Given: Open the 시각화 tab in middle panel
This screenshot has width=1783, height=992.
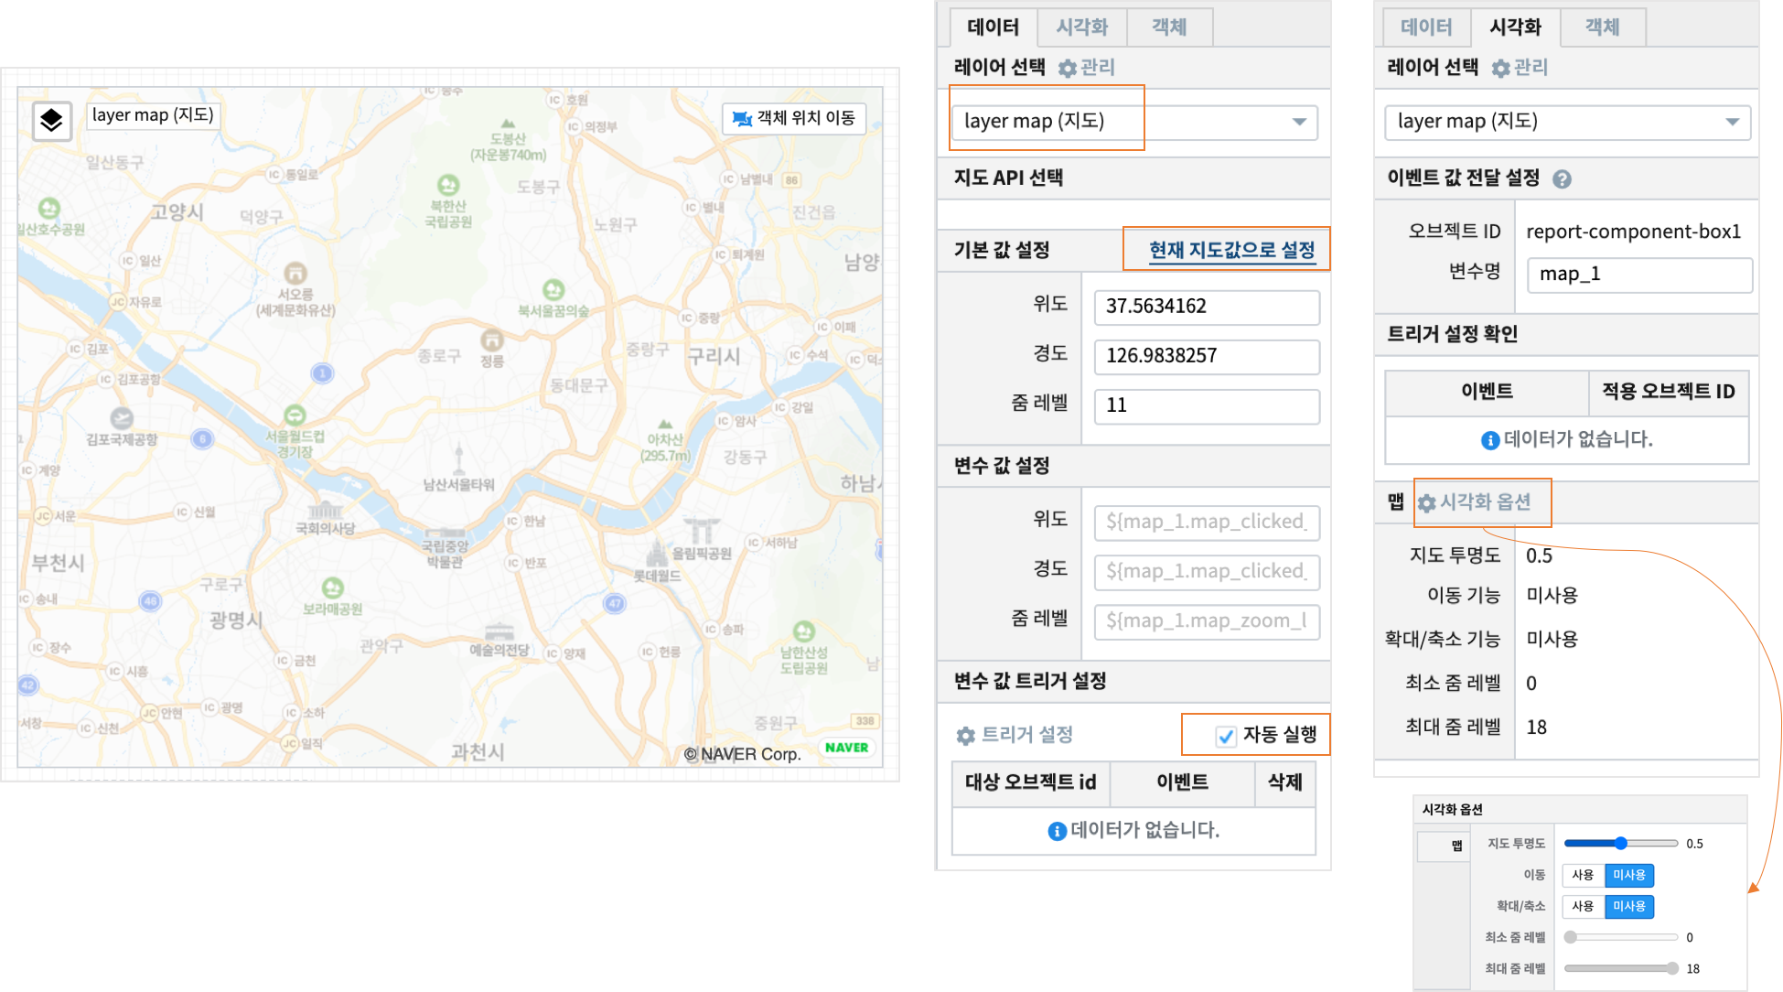Looking at the screenshot, I should [1081, 27].
